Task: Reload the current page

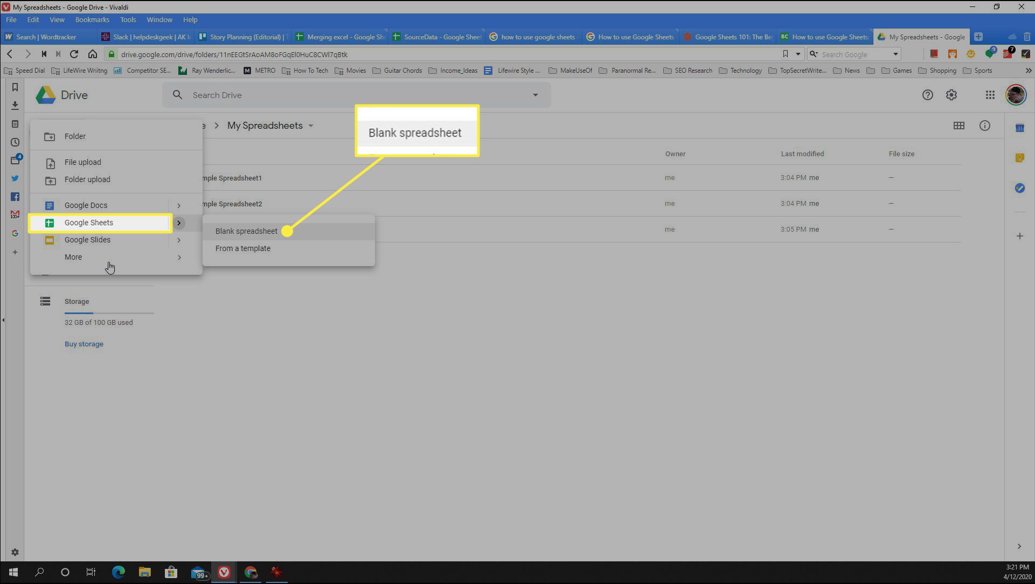Action: pos(74,54)
